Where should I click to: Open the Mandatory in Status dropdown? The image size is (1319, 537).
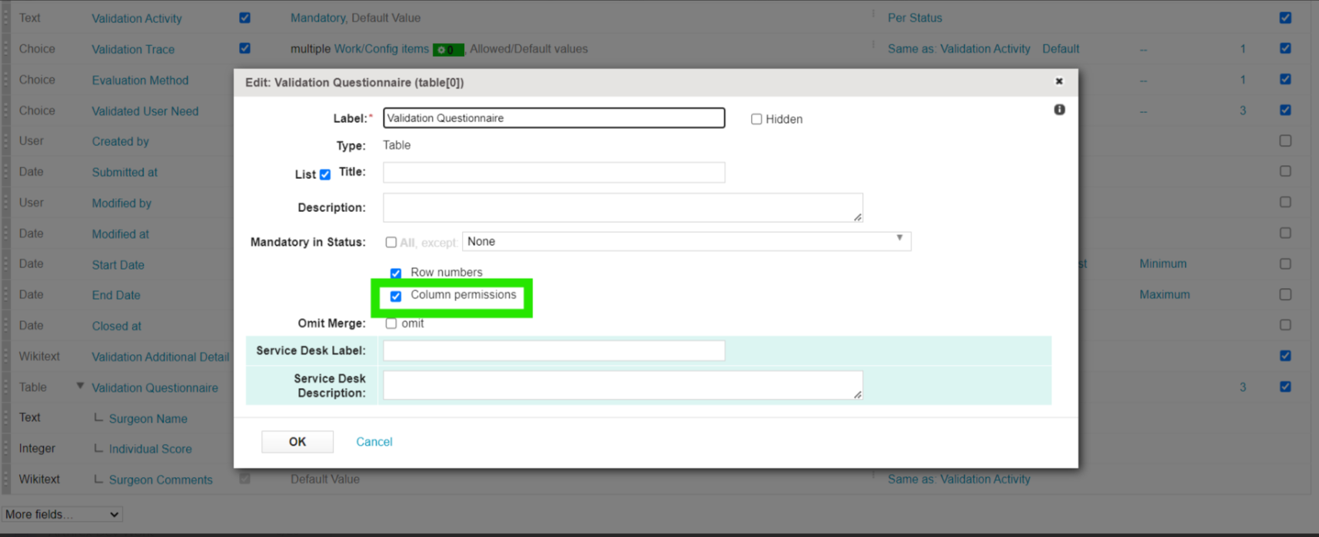point(686,241)
